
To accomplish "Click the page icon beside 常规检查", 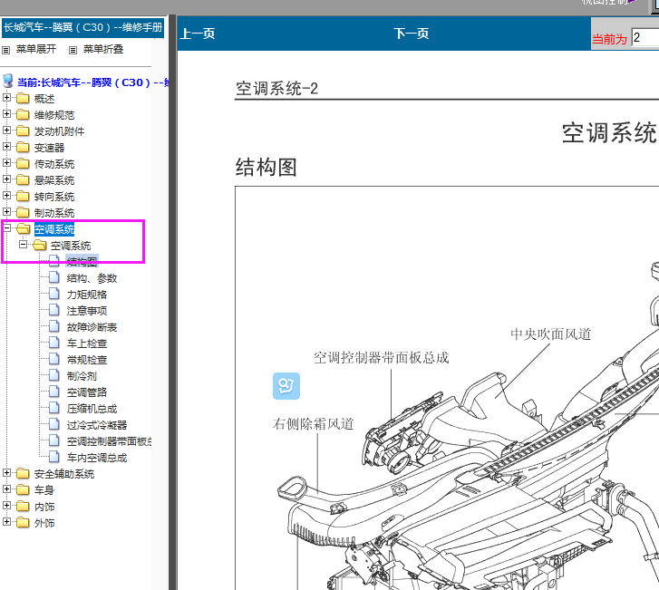I will point(54,359).
